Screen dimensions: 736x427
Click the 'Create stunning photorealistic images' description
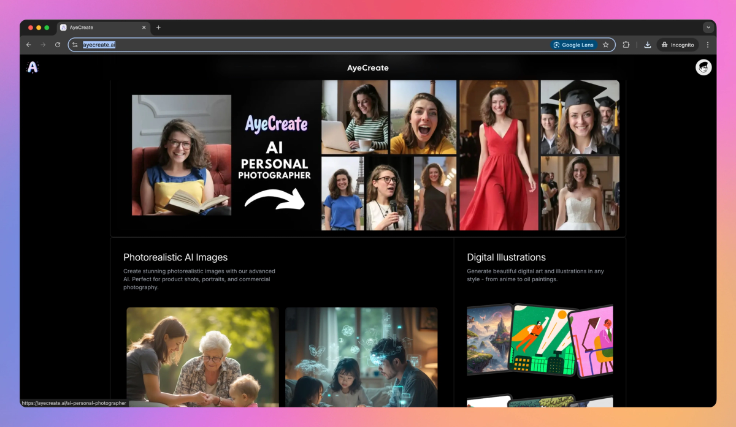(199, 279)
